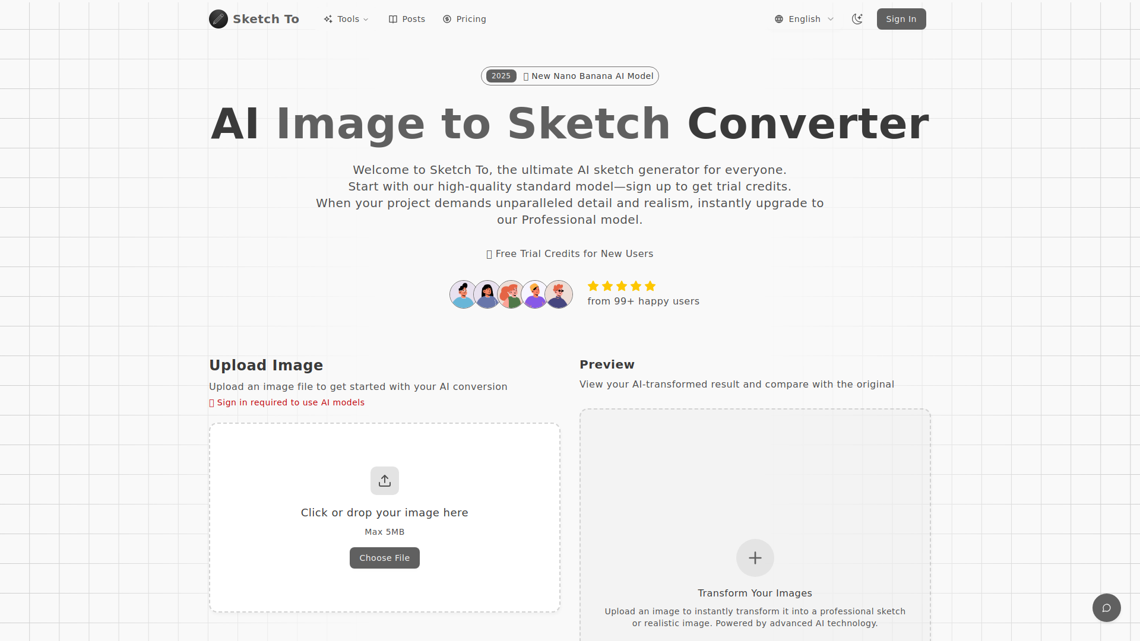
Task: Open the Posts page
Action: coord(407,19)
